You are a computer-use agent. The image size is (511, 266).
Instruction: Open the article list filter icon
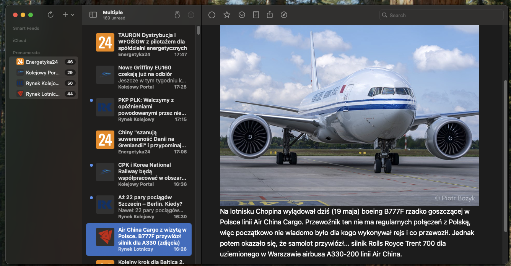pyautogui.click(x=191, y=15)
